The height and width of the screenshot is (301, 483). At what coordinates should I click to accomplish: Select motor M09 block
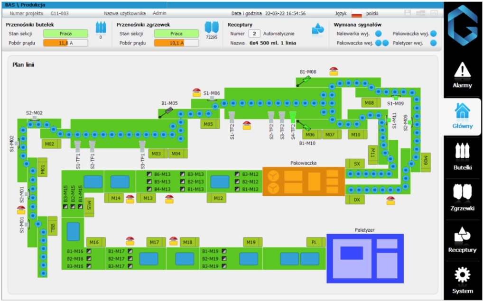(x=426, y=162)
